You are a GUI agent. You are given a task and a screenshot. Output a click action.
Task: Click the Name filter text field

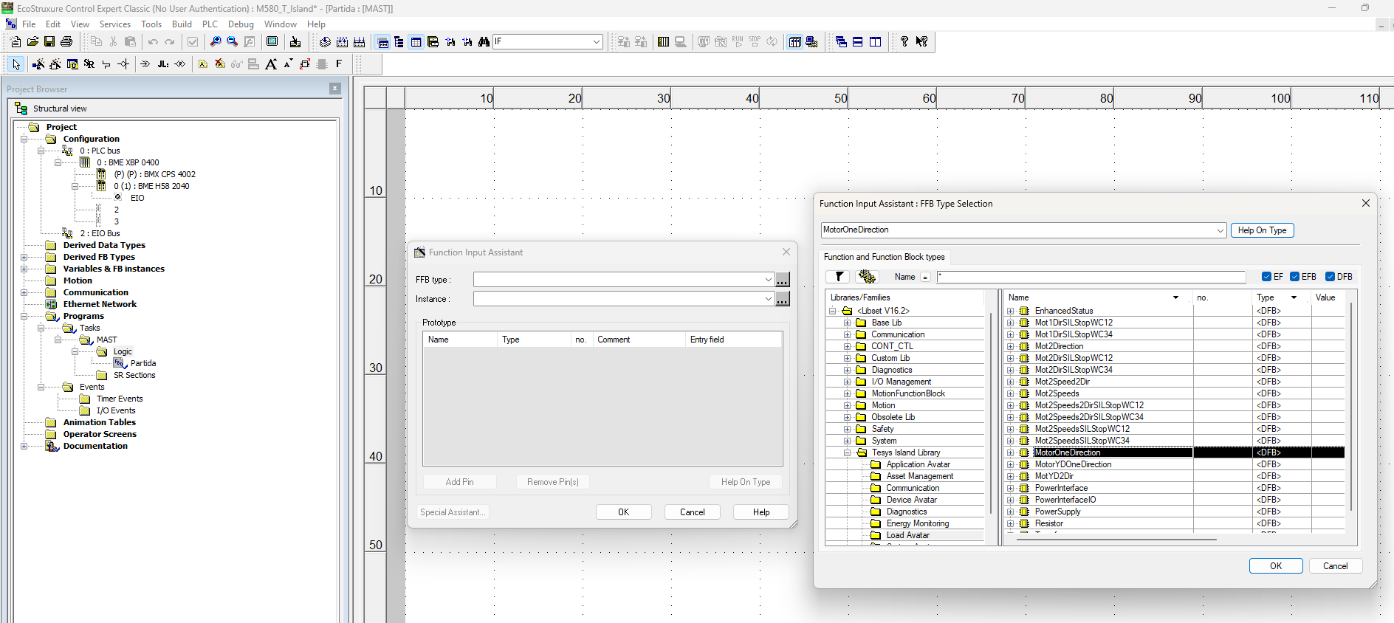(x=1091, y=277)
